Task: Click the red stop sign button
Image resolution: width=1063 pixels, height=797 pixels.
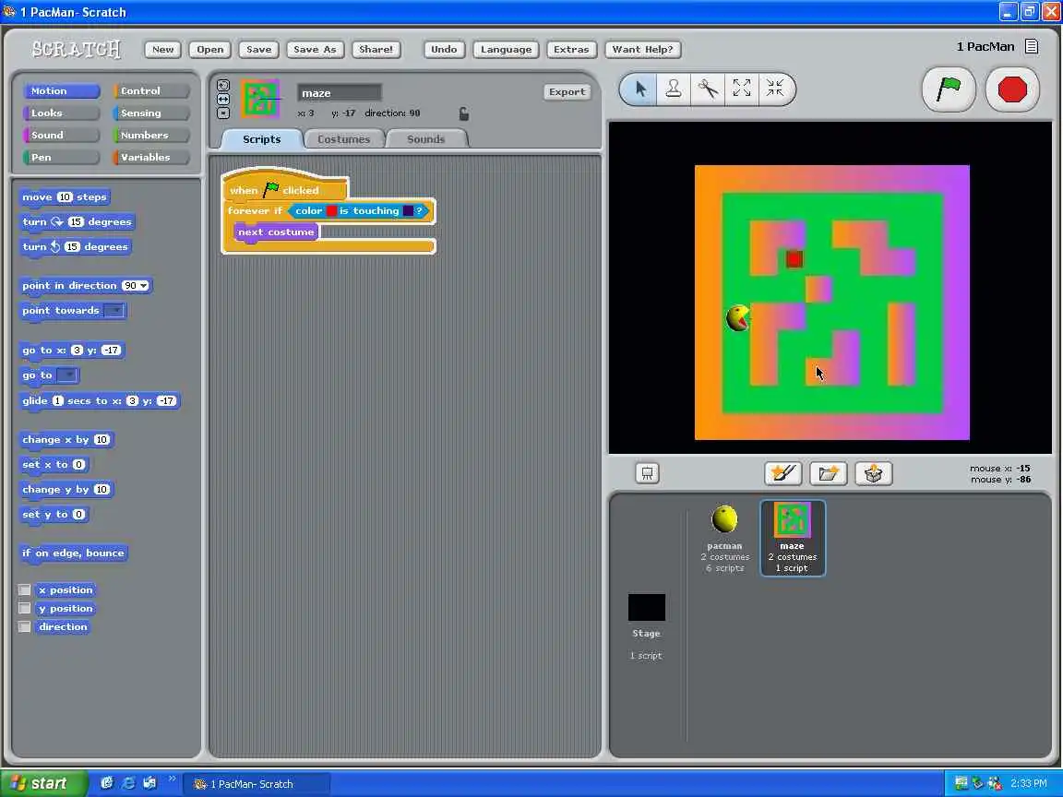Action: click(x=1012, y=89)
